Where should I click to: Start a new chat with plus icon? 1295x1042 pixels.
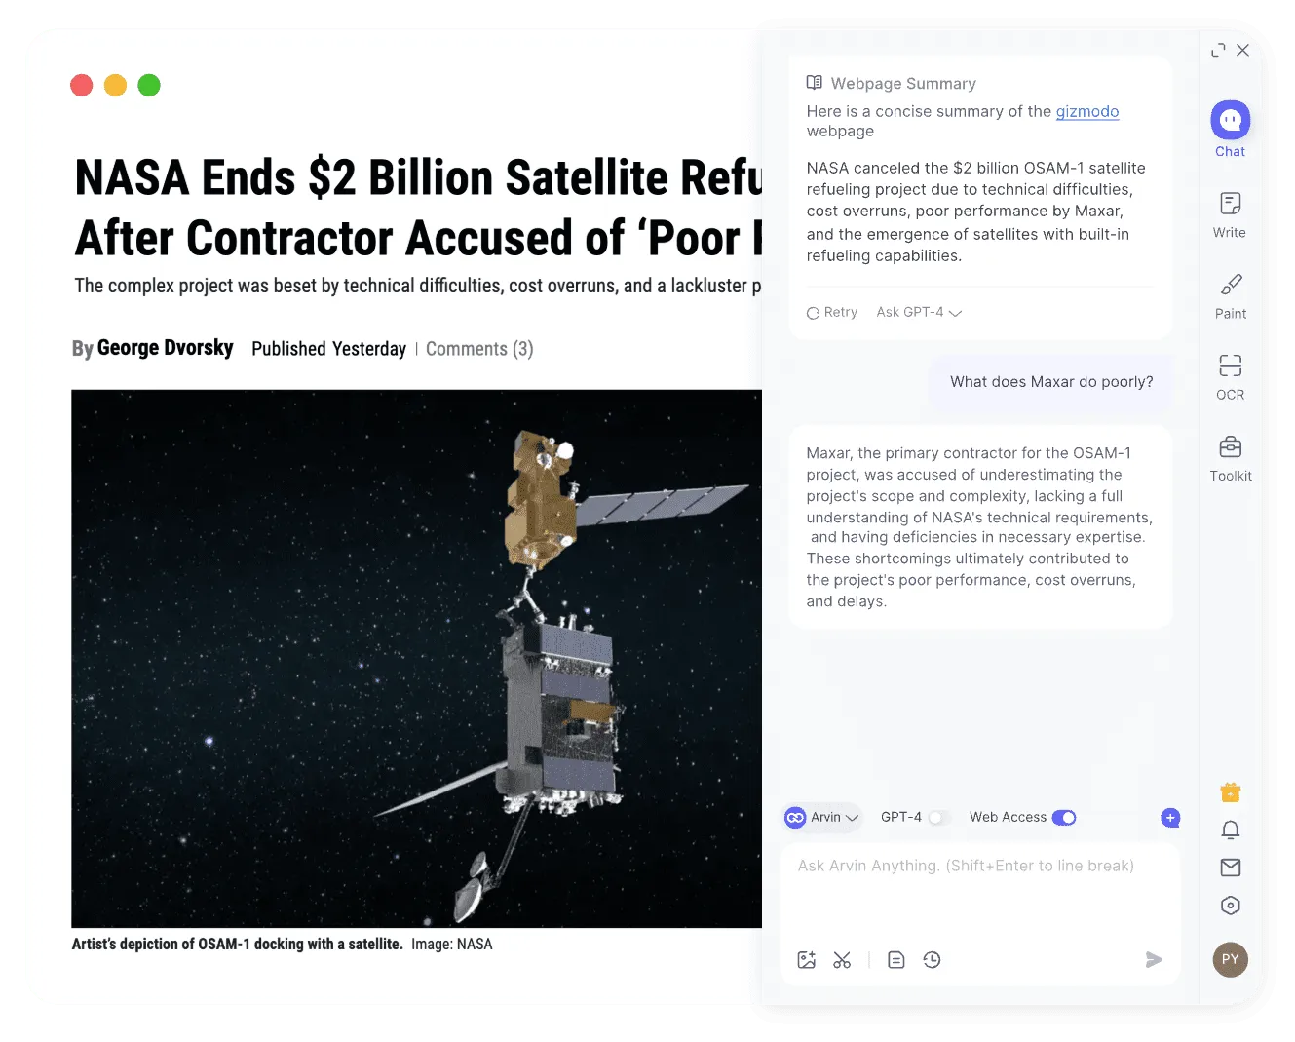point(1170,818)
